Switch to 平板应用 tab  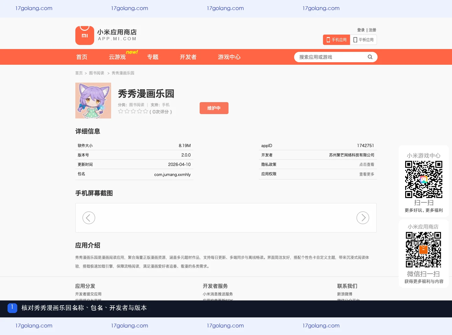coord(363,40)
